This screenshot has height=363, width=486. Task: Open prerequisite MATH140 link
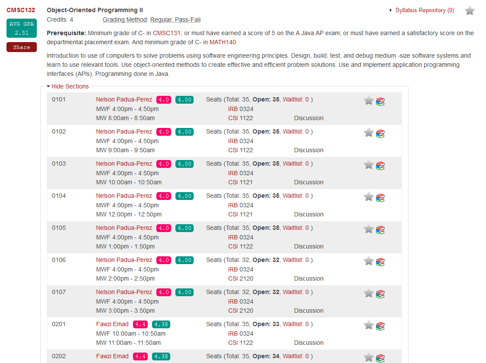pos(223,42)
